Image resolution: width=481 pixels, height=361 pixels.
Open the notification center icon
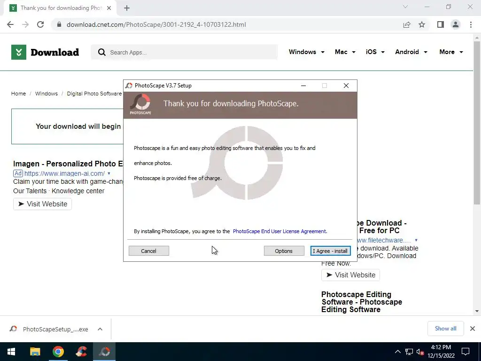[465, 352]
